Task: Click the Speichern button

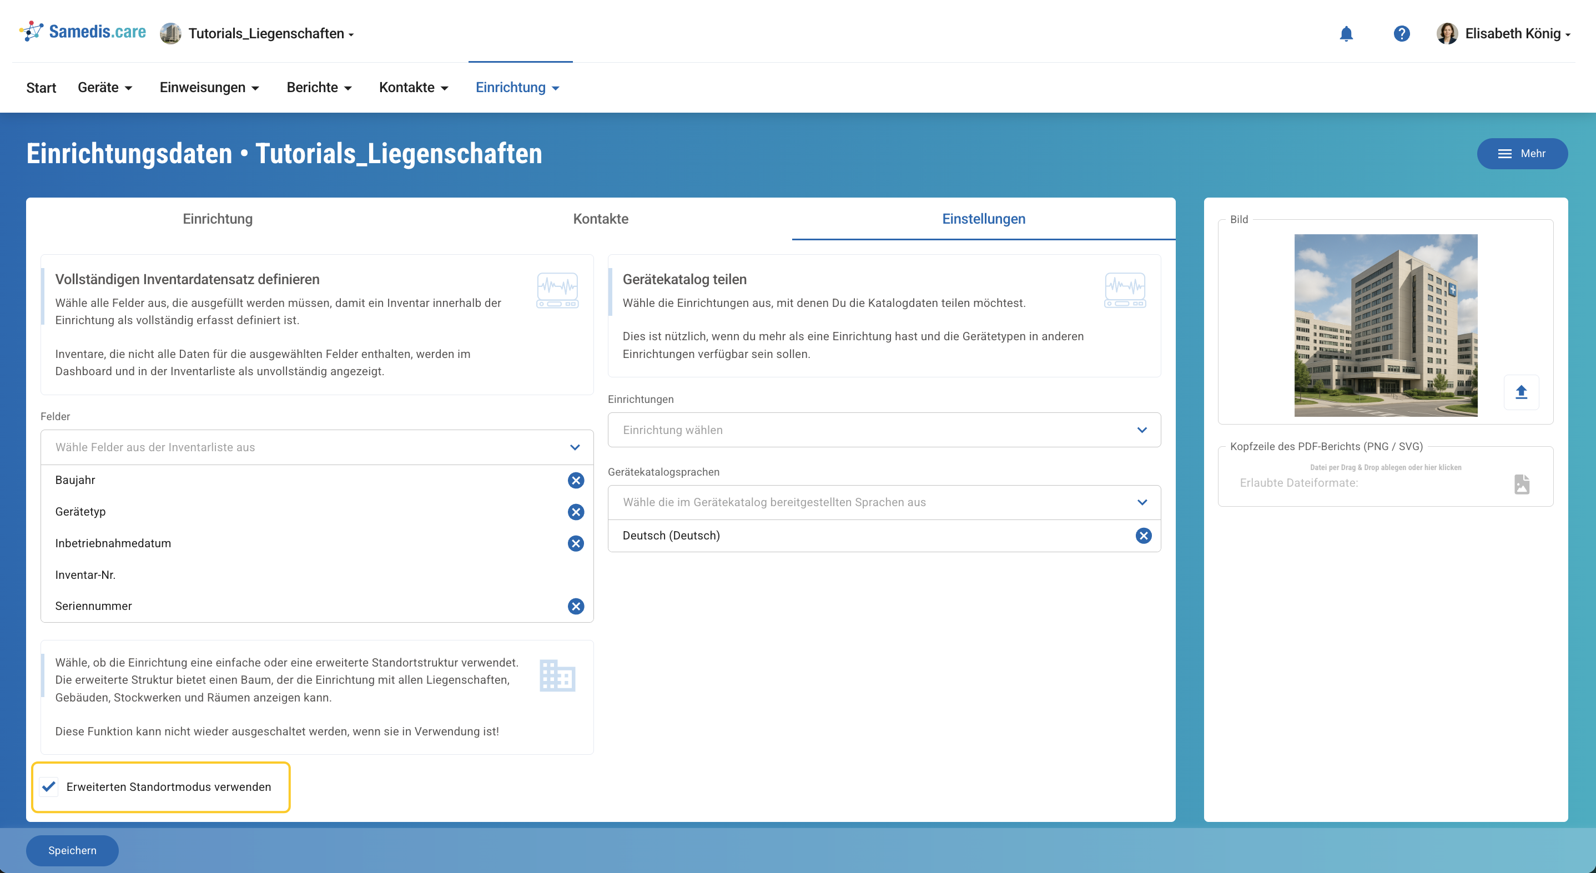Action: click(x=72, y=850)
